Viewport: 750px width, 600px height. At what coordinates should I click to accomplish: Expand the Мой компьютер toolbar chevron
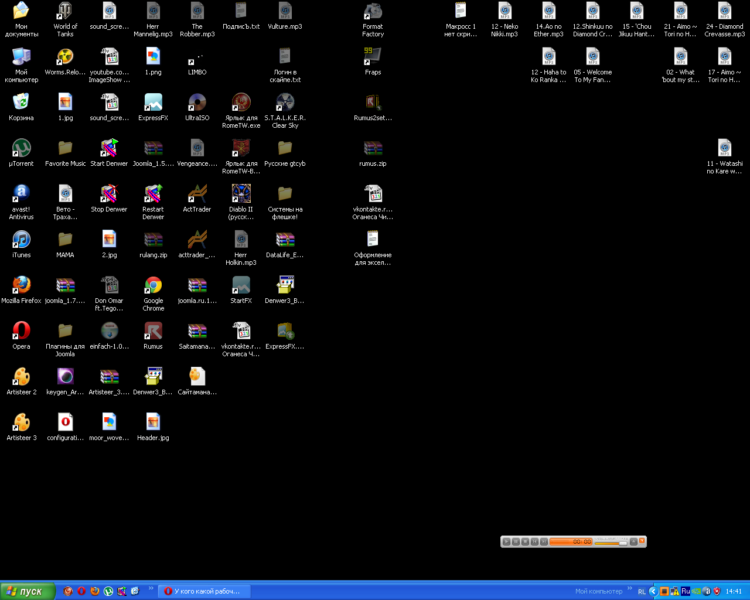629,588
